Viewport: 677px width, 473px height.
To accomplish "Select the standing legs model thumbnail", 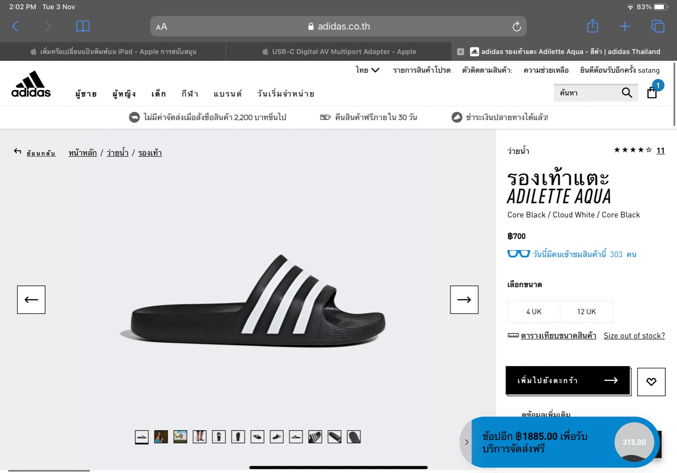I will [199, 437].
